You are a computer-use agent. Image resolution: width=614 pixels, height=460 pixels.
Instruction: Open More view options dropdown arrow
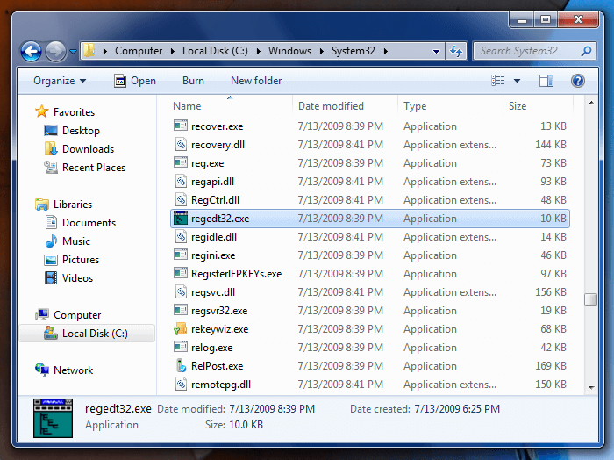[517, 81]
